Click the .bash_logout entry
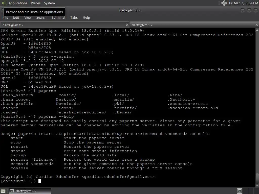259x194 pixels. click(x=15, y=100)
